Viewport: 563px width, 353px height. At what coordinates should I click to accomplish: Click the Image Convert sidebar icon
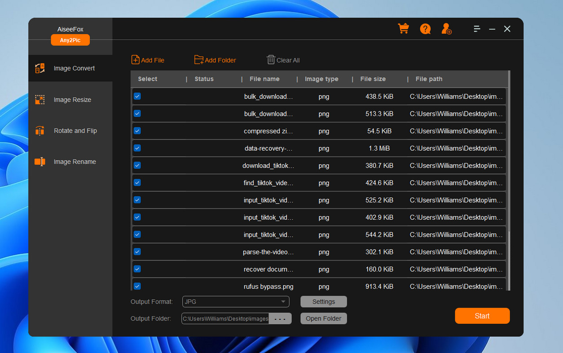click(x=40, y=68)
